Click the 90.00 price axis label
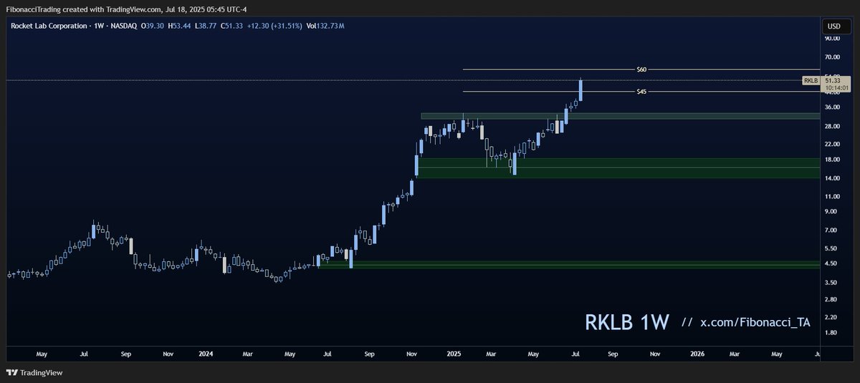Screen dimensions: 860x383 [832, 39]
